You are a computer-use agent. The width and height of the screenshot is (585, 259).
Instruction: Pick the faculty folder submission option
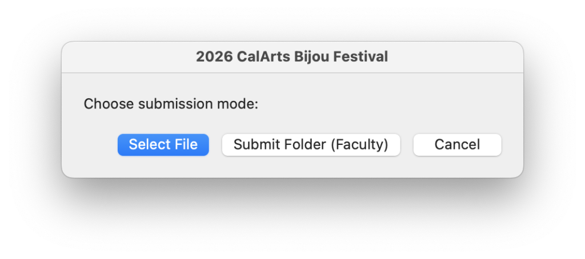[x=311, y=145]
